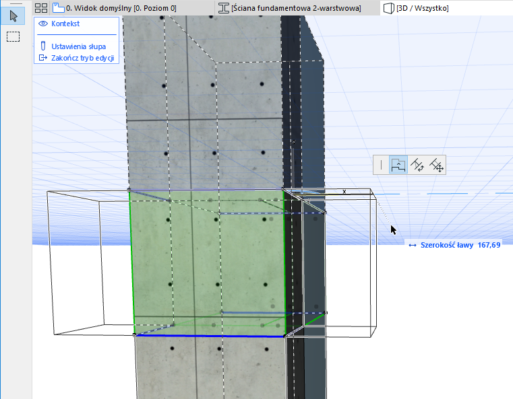Click the column icon beside Ustawienia słupa
Image resolution: width=513 pixels, height=399 pixels.
(x=43, y=47)
